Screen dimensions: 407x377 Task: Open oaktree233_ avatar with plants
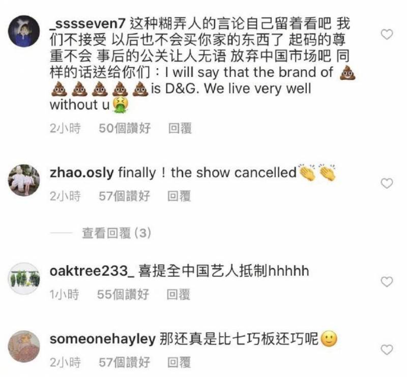coord(24,278)
